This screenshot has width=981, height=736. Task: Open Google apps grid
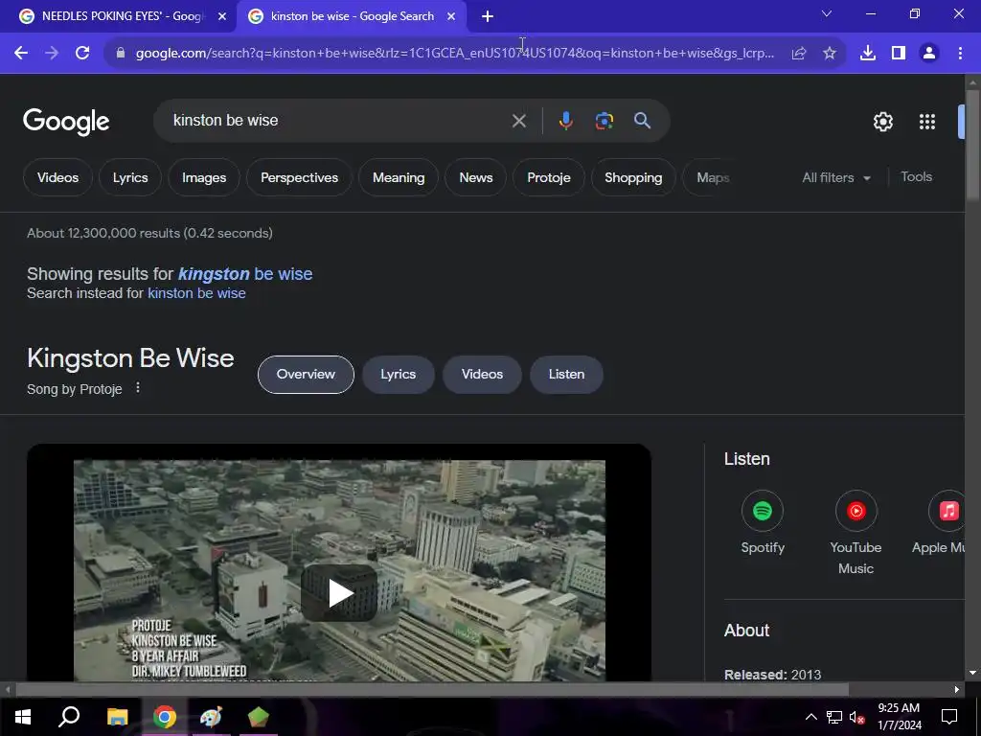(x=927, y=122)
